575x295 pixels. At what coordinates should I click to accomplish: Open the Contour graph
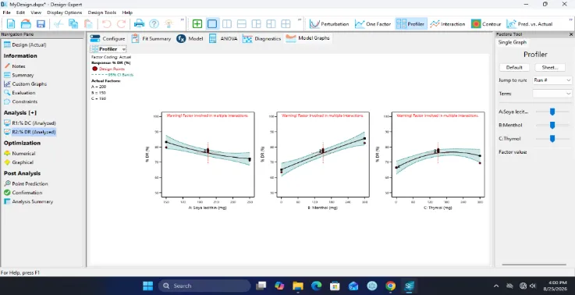coord(486,24)
